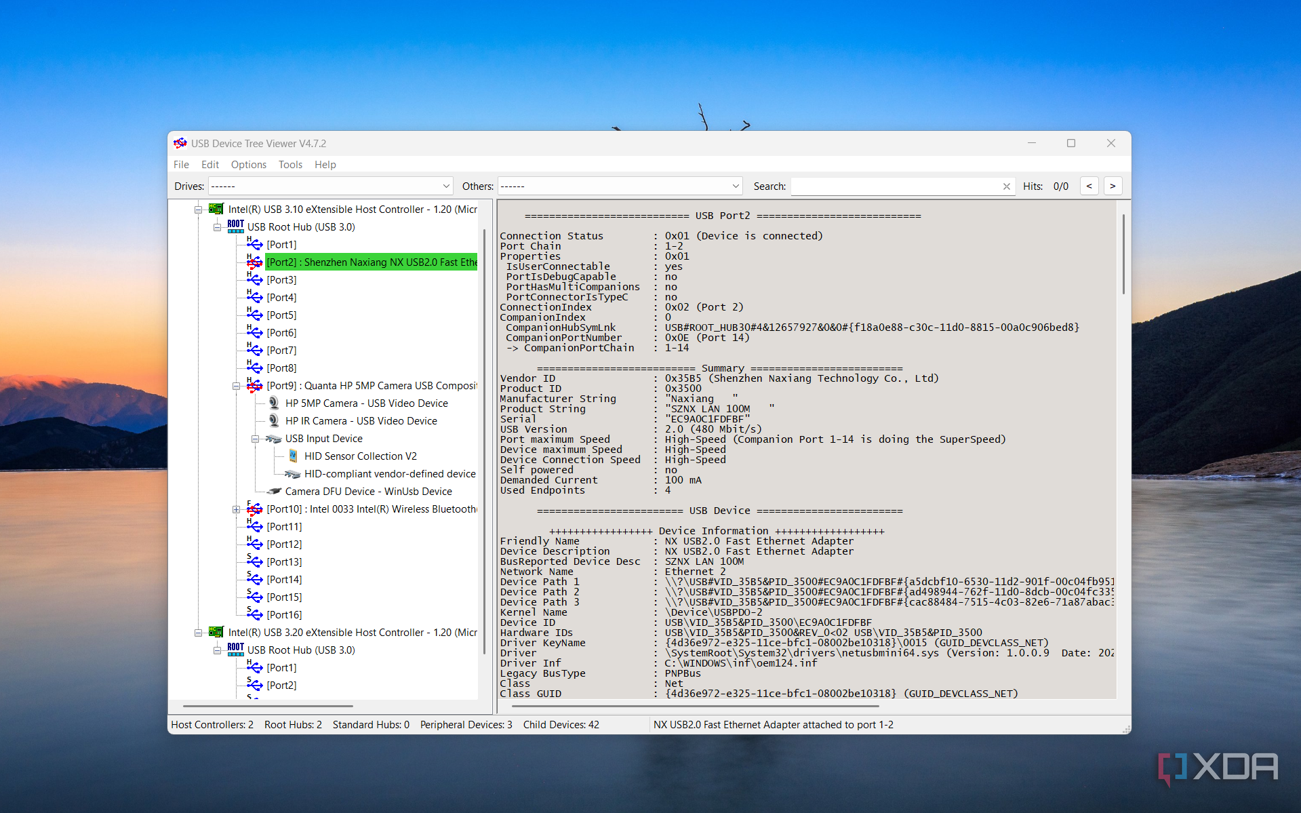Click into the Search input field
The width and height of the screenshot is (1301, 813).
[x=896, y=186]
